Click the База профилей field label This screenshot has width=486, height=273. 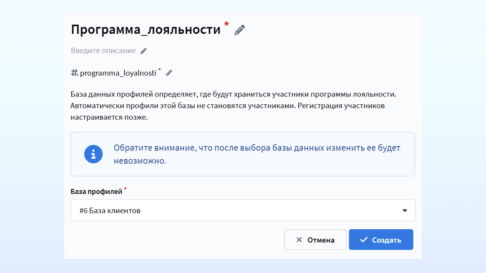tap(96, 192)
